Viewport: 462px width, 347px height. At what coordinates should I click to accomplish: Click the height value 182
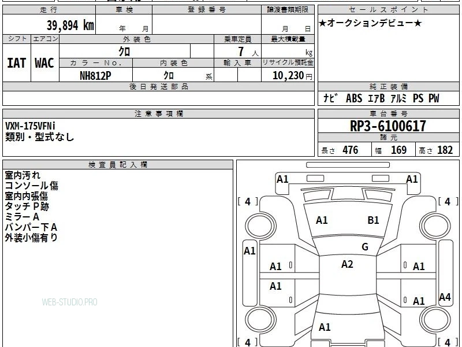click(x=445, y=150)
